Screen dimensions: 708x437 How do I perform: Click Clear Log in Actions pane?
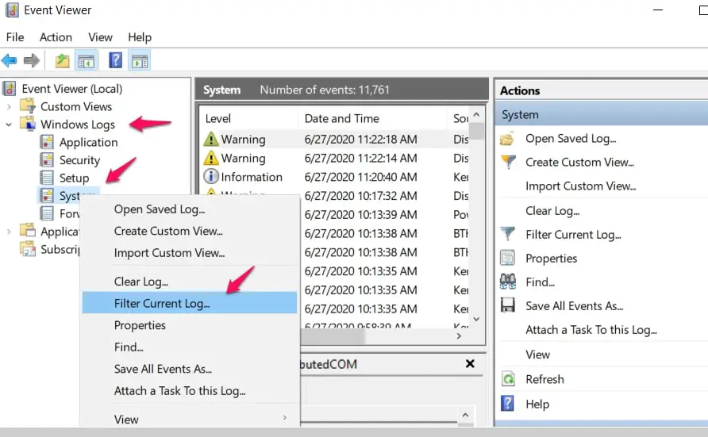(x=552, y=211)
